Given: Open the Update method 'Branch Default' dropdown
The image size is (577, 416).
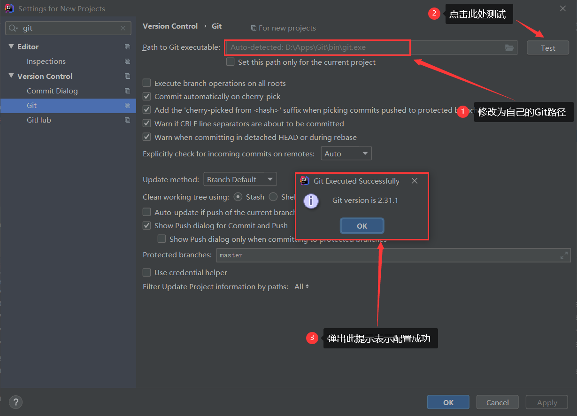Looking at the screenshot, I should 240,179.
